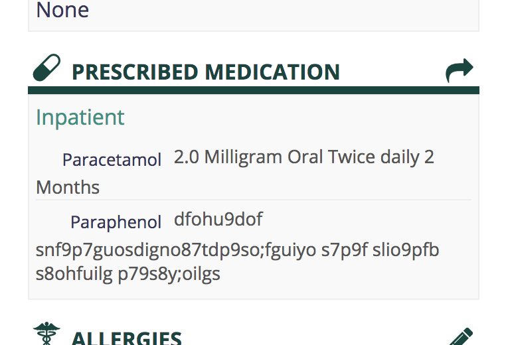The image size is (506, 345).
Task: Open the Paraphenol medication entry
Action: pyautogui.click(x=116, y=222)
